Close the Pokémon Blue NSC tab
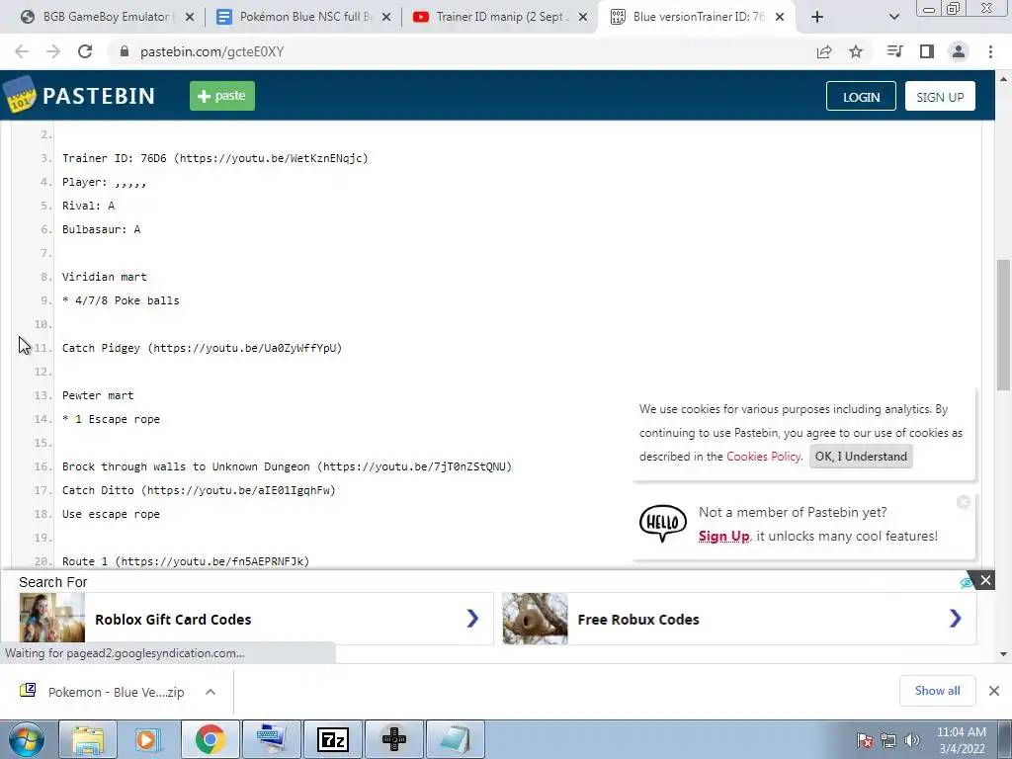 [x=386, y=18]
